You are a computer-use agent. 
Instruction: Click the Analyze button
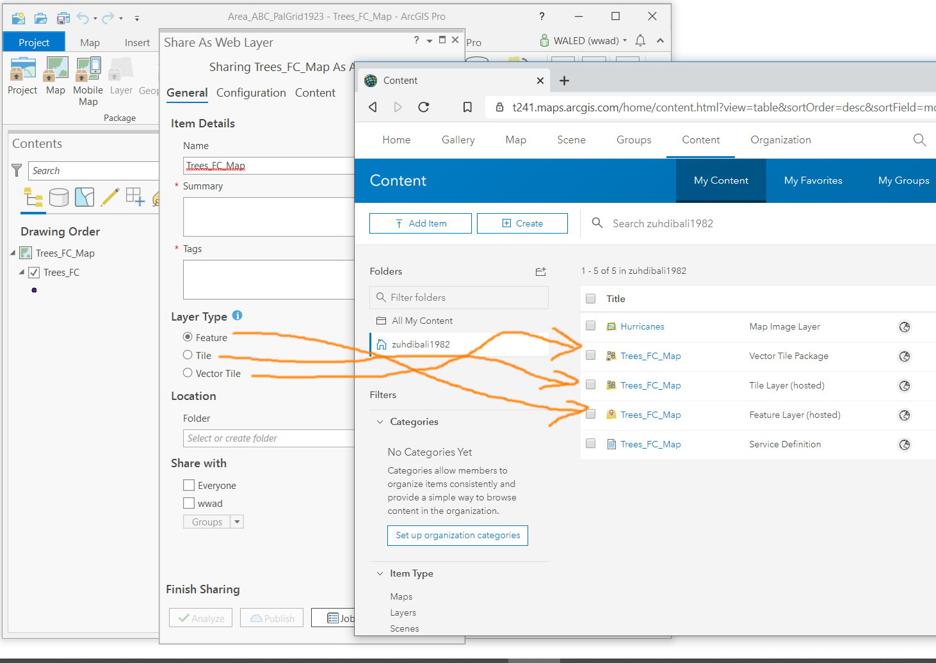(x=201, y=618)
